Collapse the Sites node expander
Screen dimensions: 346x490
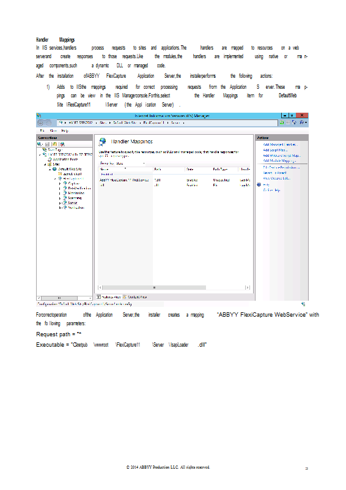pyautogui.click(x=45, y=164)
